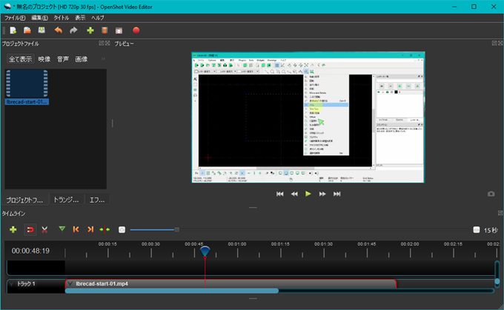The height and width of the screenshot is (310, 504).
Task: Open the ファイル(F) menu
Action: tap(15, 17)
